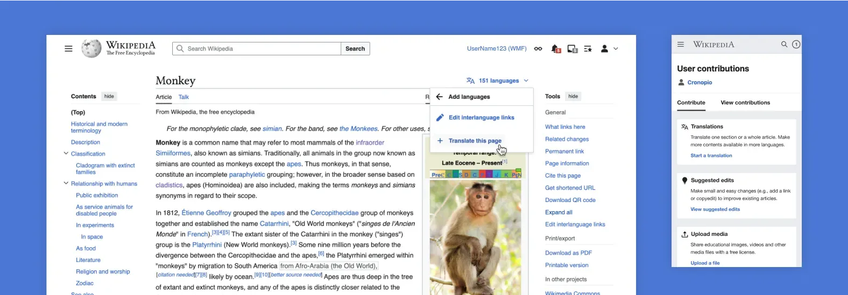The width and height of the screenshot is (848, 295).
Task: Select Edit interlanguage links in languages menu
Action: [x=482, y=118]
